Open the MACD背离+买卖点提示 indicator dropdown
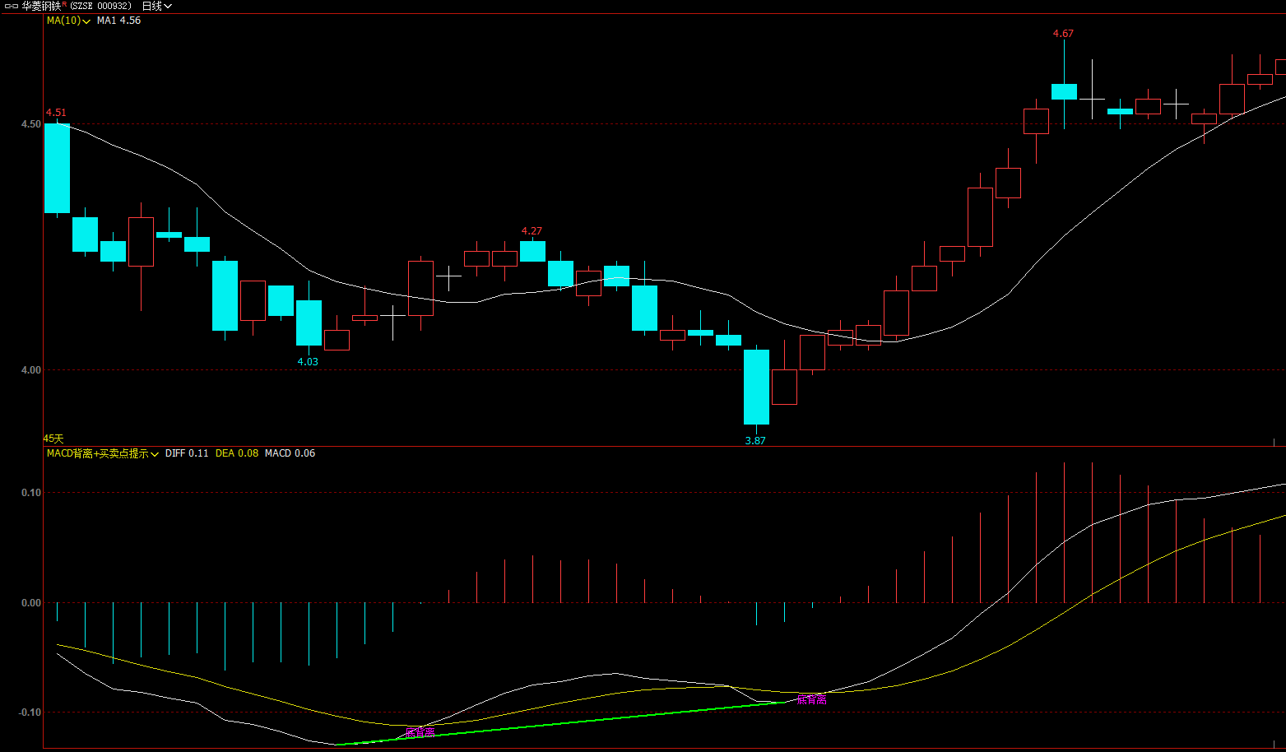Image resolution: width=1286 pixels, height=752 pixels. (103, 453)
